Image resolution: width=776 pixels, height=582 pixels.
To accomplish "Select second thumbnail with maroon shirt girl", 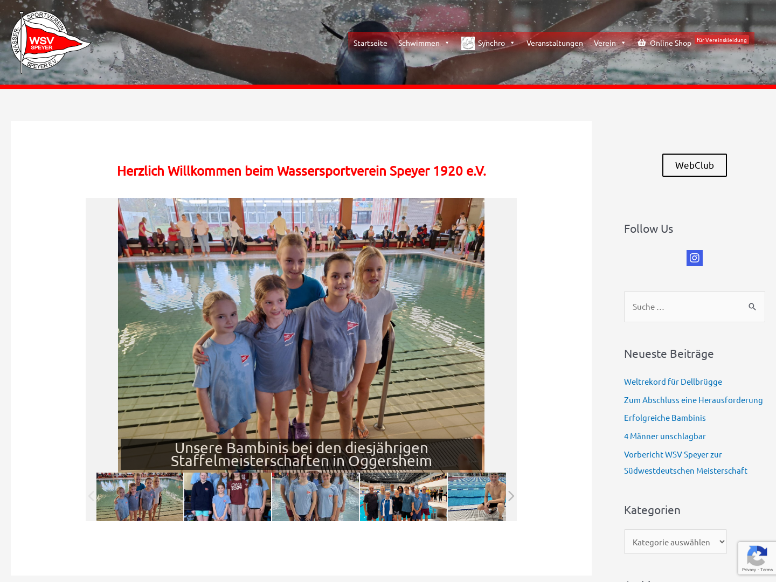I will pyautogui.click(x=227, y=497).
